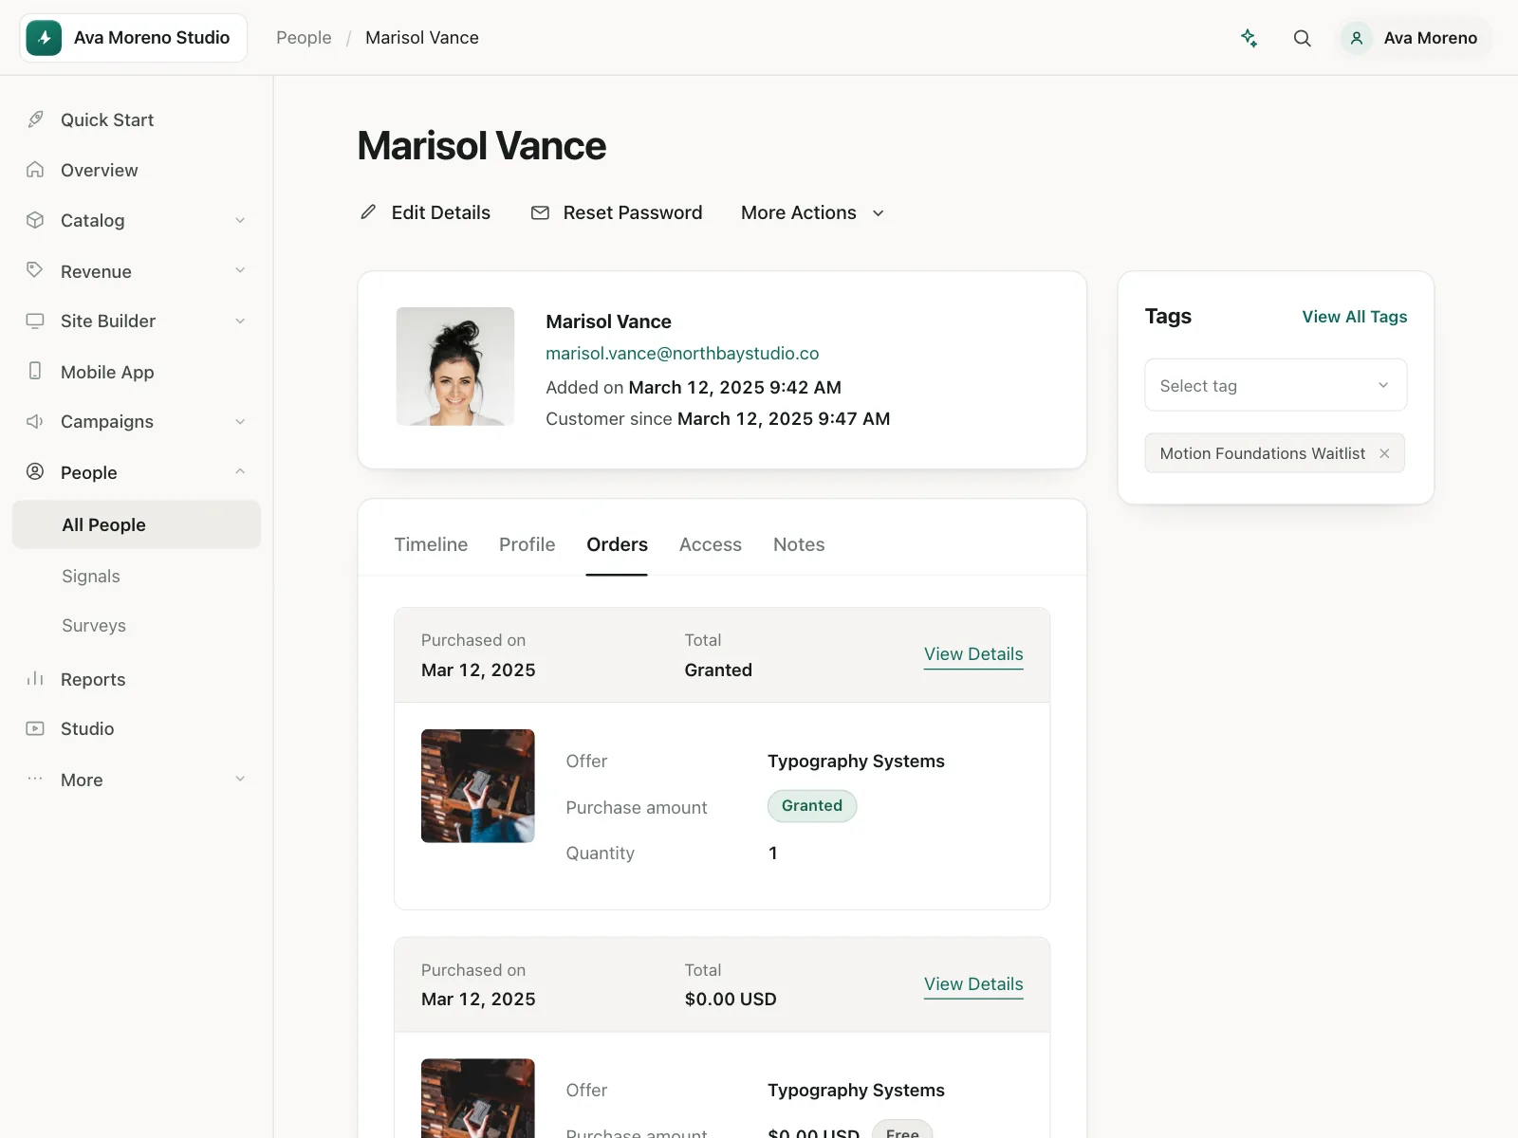Open Signals in the sidebar
Viewport: 1518px width, 1138px height.
tap(91, 576)
